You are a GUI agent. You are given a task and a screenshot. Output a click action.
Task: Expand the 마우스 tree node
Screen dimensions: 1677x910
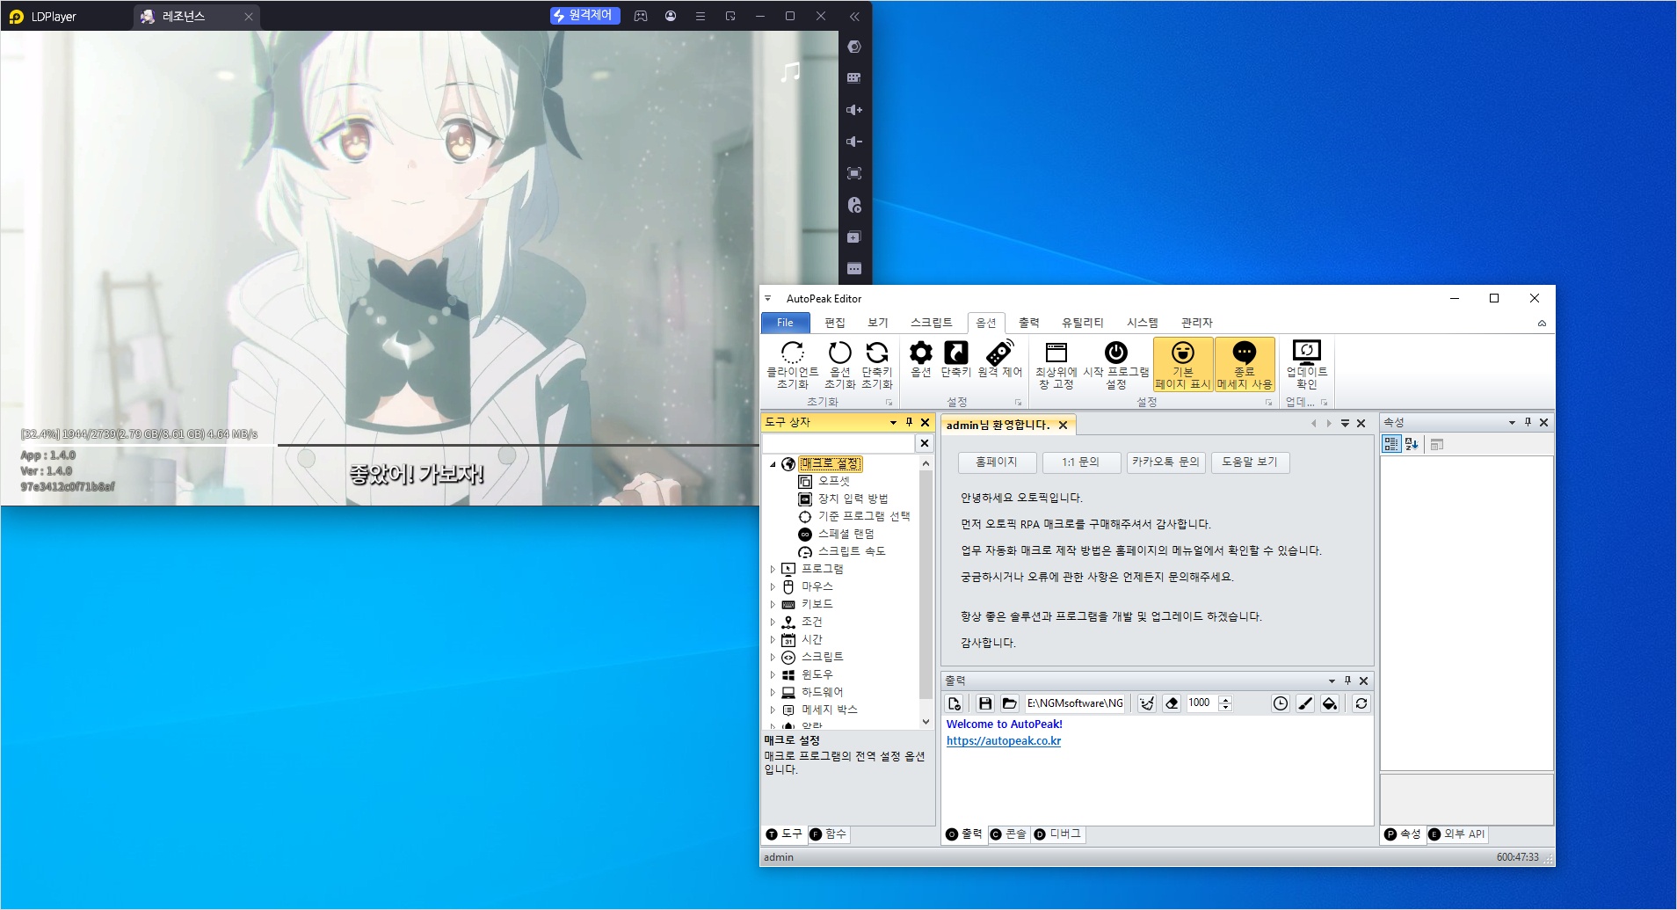(773, 586)
